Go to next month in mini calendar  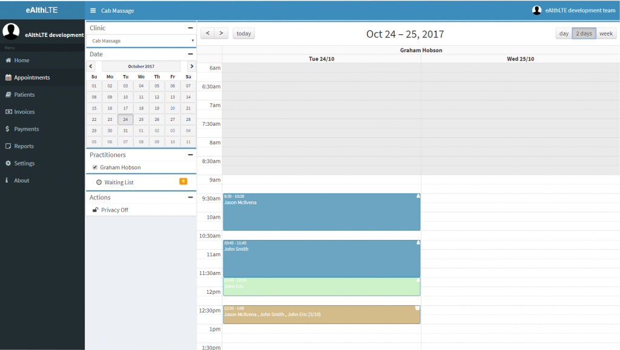point(192,66)
